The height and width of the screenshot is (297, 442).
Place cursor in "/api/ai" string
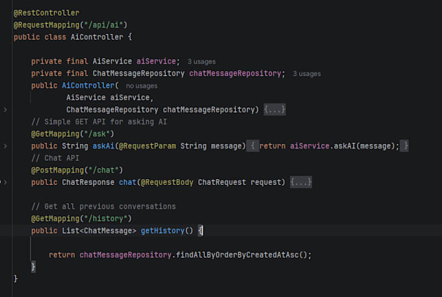(105, 25)
